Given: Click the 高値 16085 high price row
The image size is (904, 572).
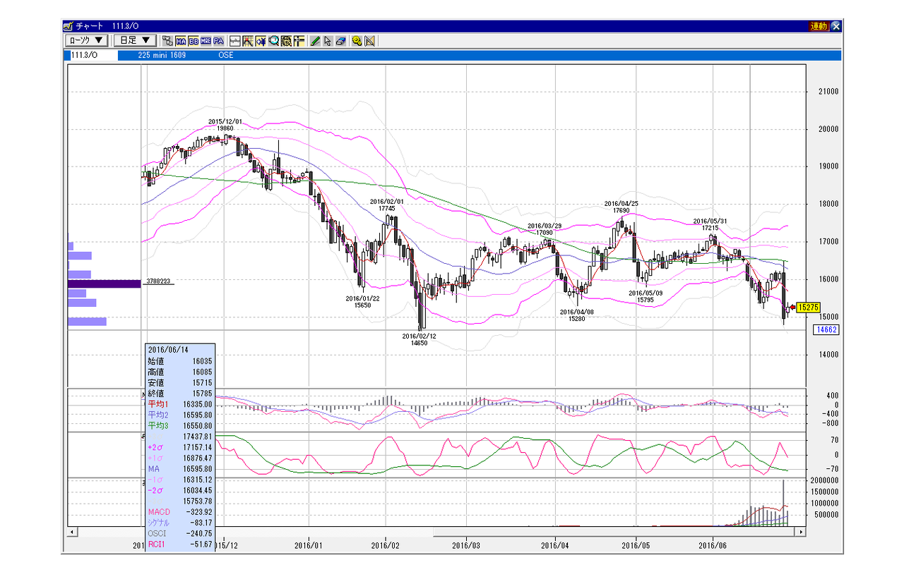Looking at the screenshot, I should click(179, 372).
